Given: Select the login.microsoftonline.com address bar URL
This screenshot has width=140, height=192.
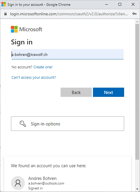Looking at the screenshot, I should (x=69, y=14).
